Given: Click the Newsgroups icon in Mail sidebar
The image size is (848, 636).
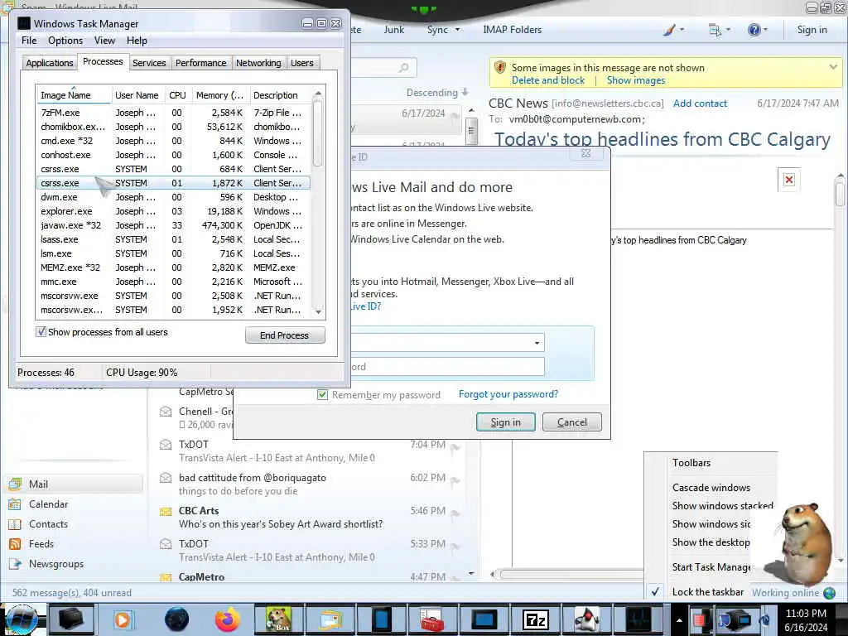Looking at the screenshot, I should (x=15, y=564).
